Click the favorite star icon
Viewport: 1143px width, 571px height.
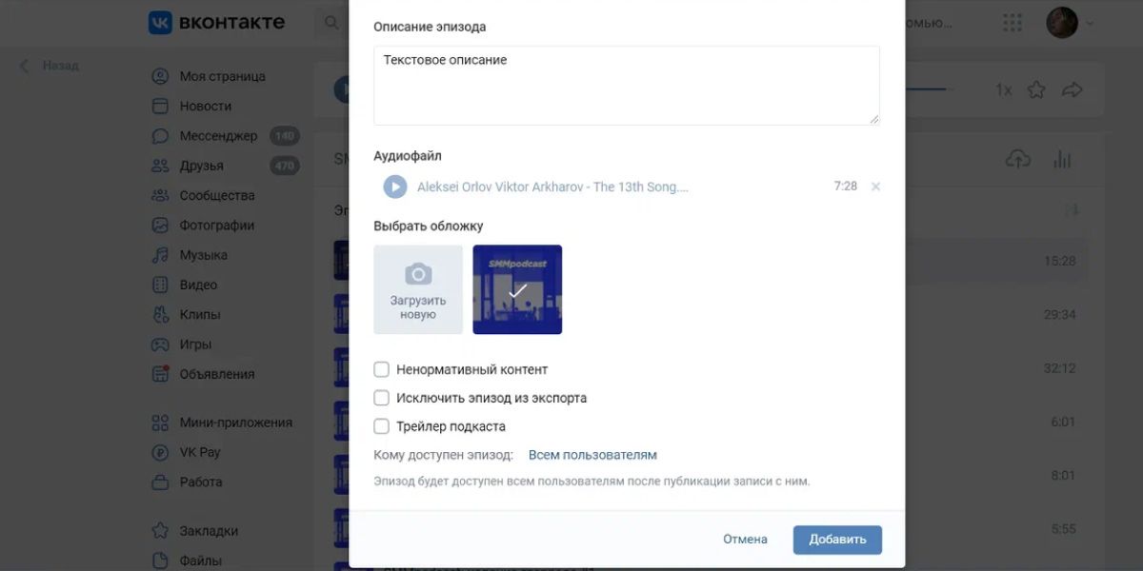[1036, 89]
